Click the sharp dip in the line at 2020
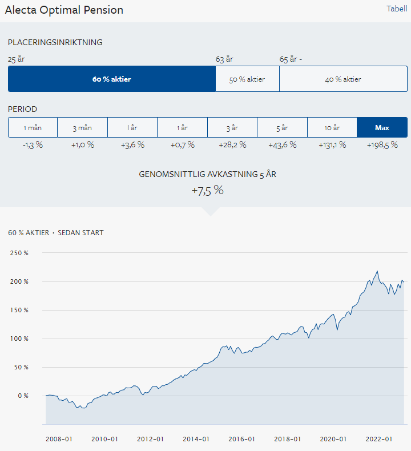411x451 pixels. click(x=337, y=329)
